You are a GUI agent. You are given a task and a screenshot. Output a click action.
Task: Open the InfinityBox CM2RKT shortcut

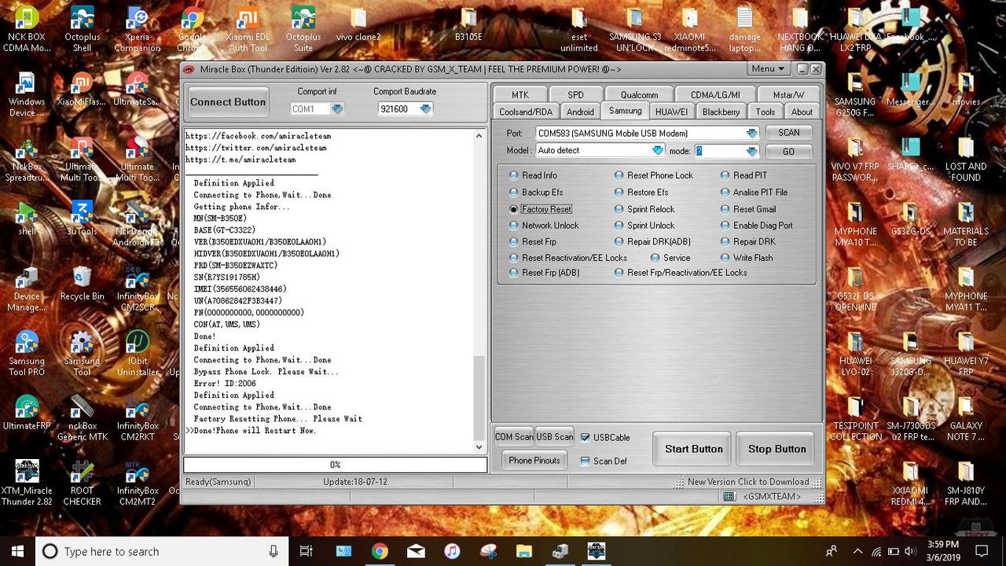click(x=138, y=418)
